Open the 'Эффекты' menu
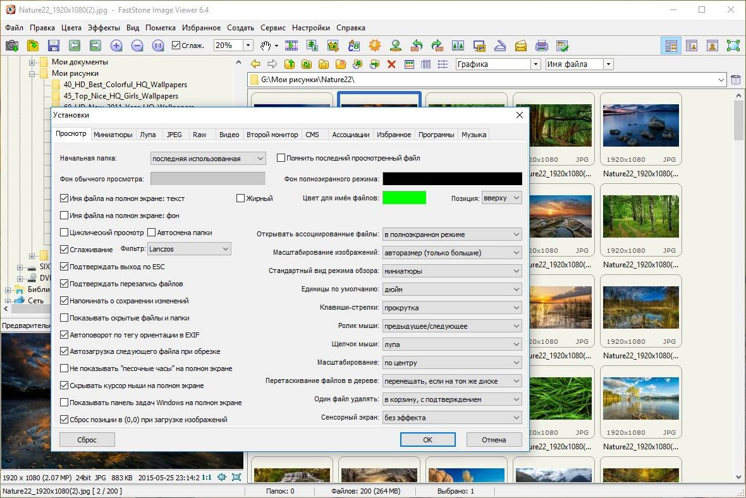 tap(104, 28)
